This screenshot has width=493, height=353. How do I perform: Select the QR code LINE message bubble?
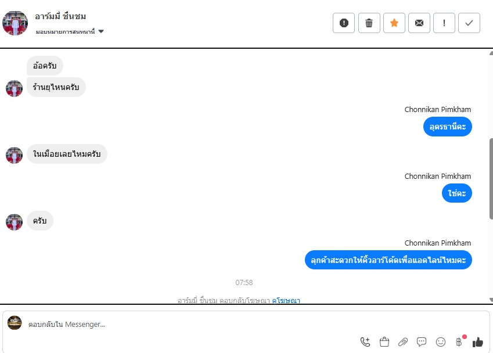[388, 260]
